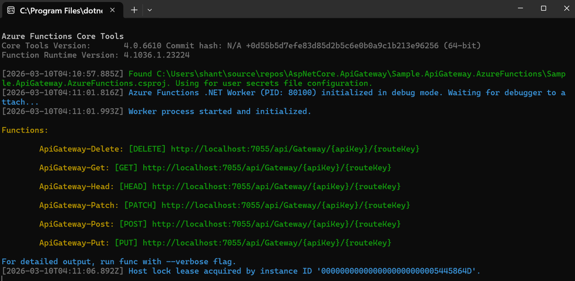Open the new tab profile dropdown
Screen dimensions: 575x281
149,10
